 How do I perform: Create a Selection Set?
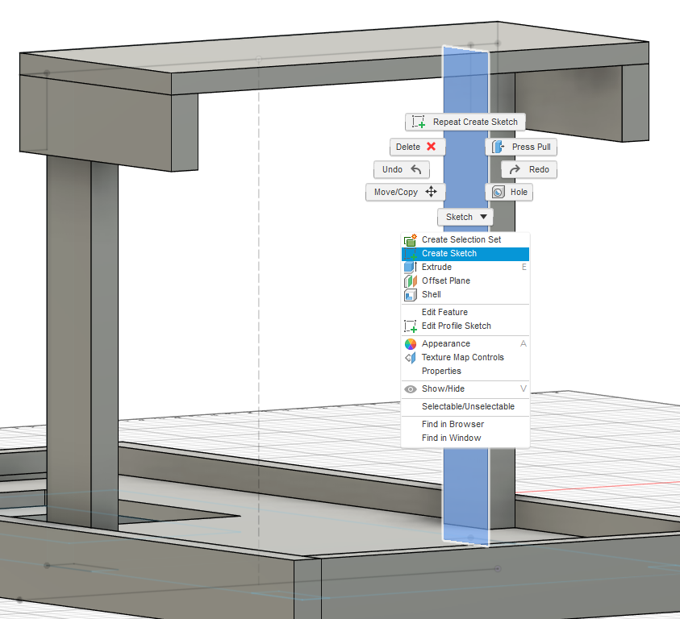[459, 239]
